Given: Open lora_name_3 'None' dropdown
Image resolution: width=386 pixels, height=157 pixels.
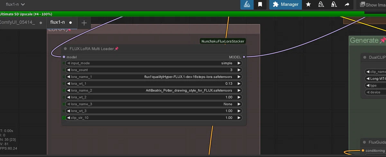Looking at the screenshot, I should coord(154,104).
